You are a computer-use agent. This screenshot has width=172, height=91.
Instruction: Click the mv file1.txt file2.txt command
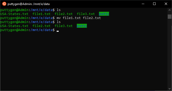coord(79,18)
